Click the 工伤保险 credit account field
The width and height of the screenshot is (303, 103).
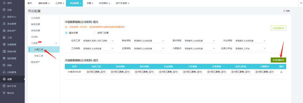pyautogui.click(x=192, y=72)
